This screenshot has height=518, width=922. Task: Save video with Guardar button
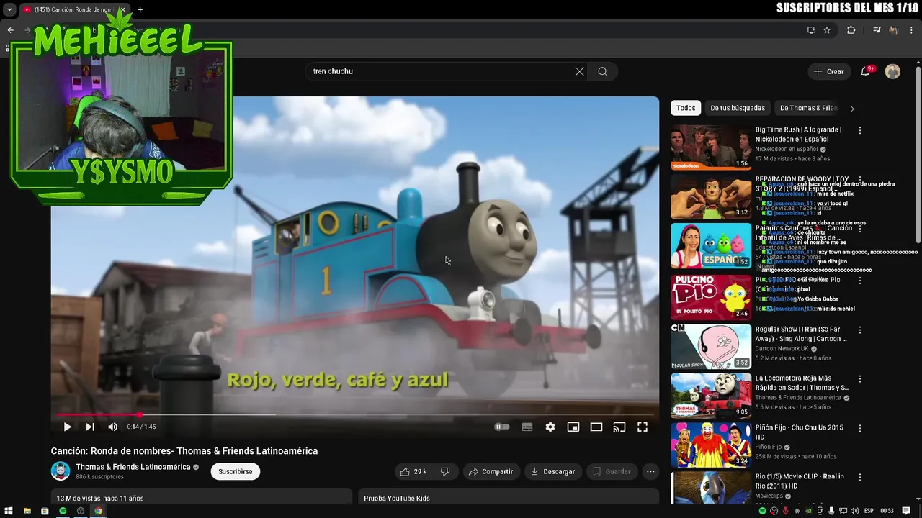(x=612, y=471)
